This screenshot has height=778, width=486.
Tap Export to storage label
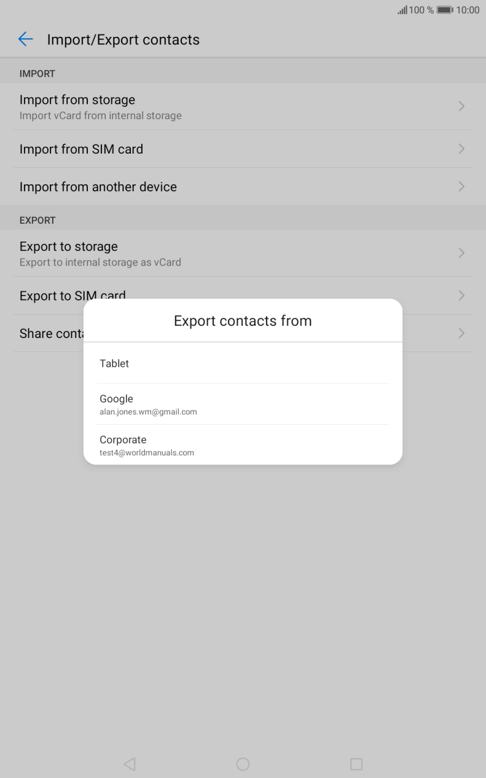pyautogui.click(x=69, y=247)
